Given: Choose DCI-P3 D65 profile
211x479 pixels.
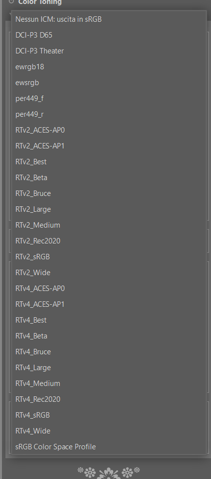Looking at the screenshot, I should [x=109, y=35].
